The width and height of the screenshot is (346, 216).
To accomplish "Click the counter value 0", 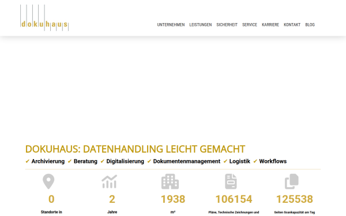I will click(x=51, y=199).
